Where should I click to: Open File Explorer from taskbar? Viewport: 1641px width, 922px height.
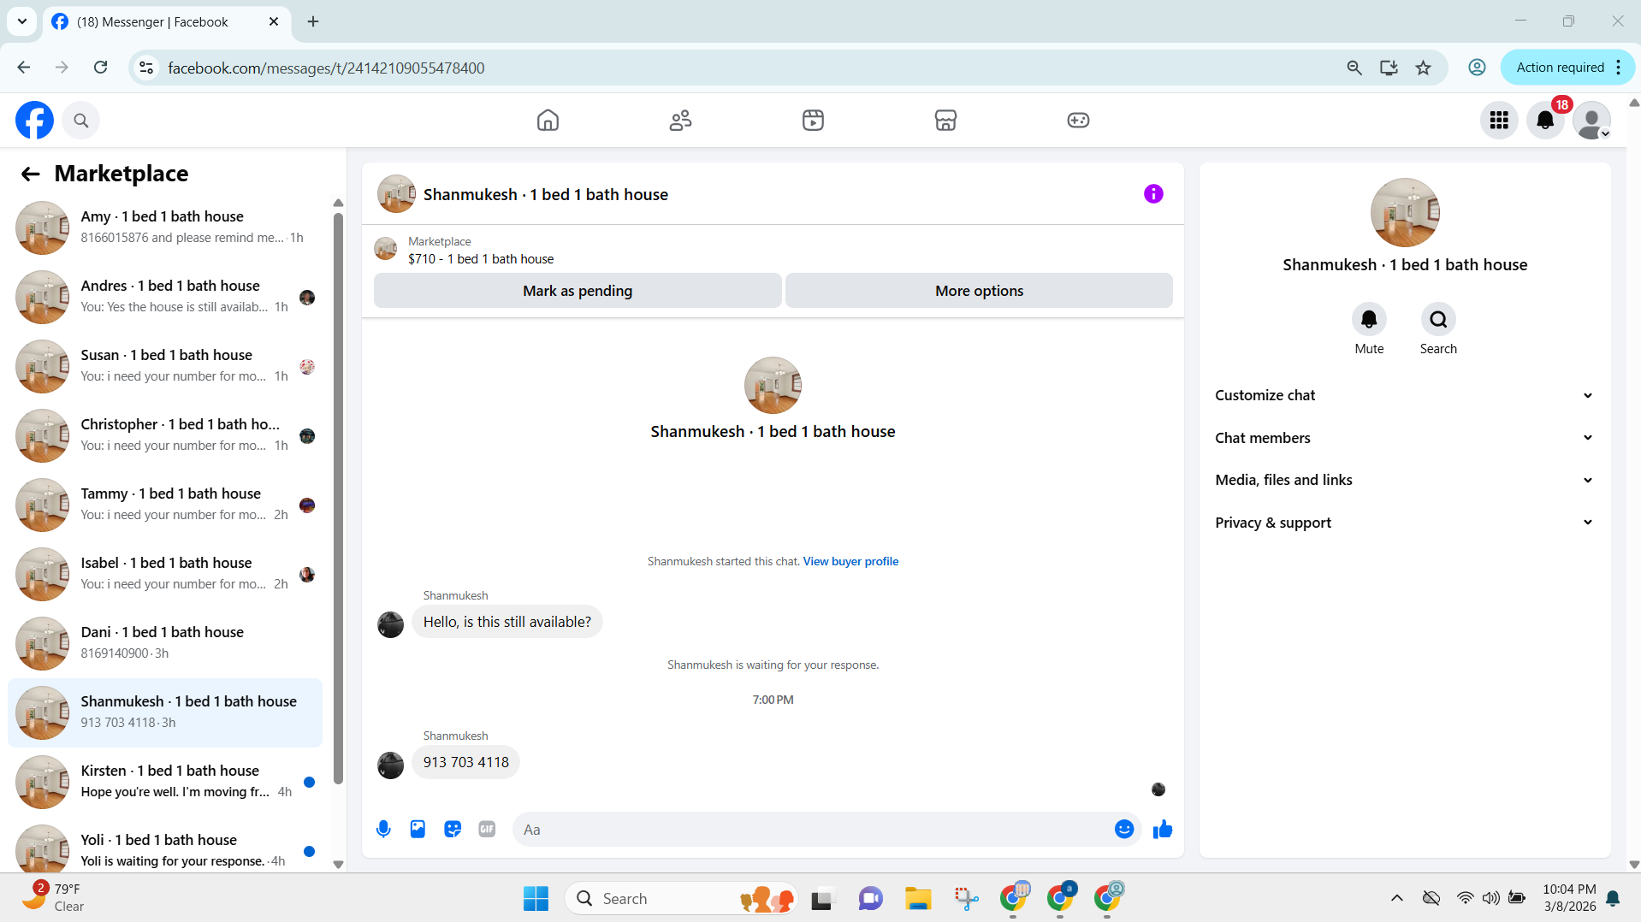(918, 899)
